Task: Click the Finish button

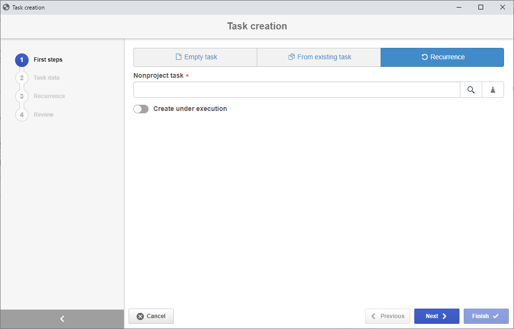Action: [486, 316]
